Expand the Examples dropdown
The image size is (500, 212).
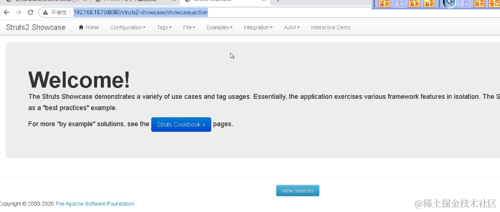[x=219, y=27]
